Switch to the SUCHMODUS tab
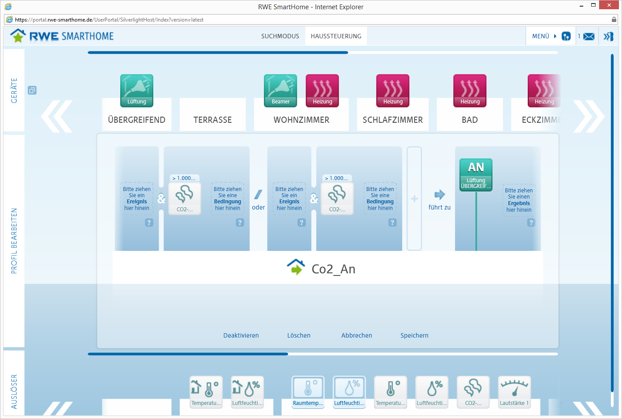The width and height of the screenshot is (622, 419). click(x=280, y=36)
